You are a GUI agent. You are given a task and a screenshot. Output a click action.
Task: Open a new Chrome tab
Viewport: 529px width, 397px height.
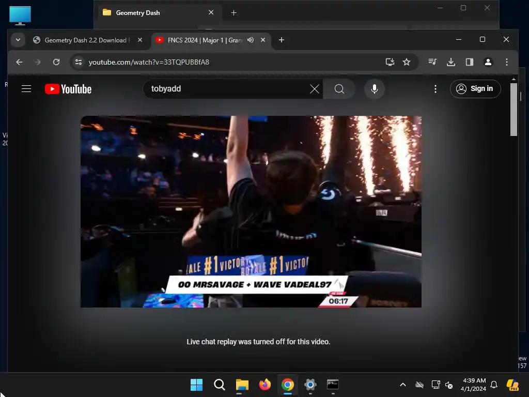pyautogui.click(x=282, y=40)
